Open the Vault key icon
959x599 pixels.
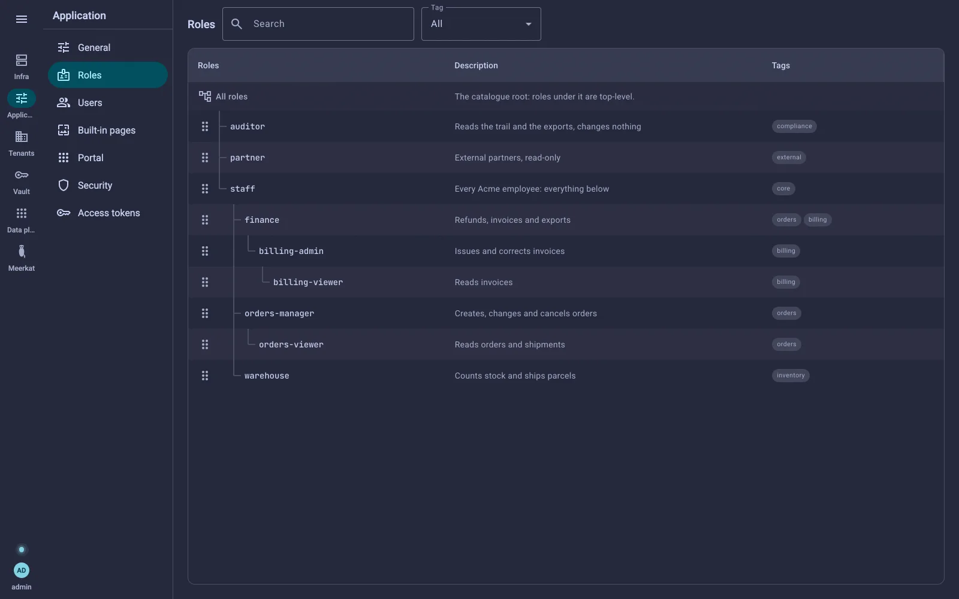(x=22, y=175)
